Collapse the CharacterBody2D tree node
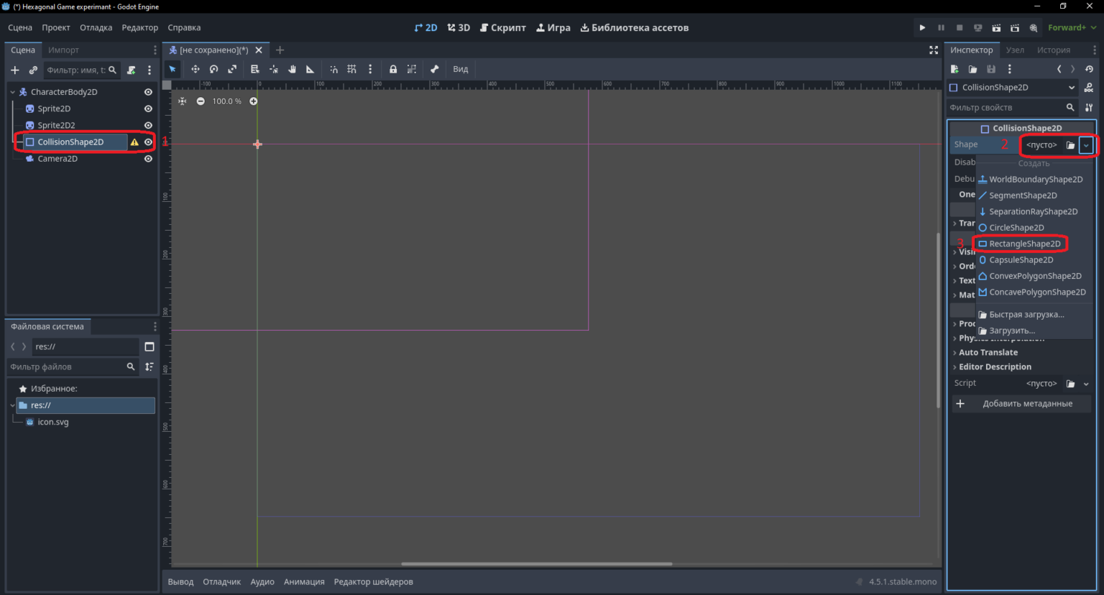This screenshot has width=1104, height=595. pos(13,92)
